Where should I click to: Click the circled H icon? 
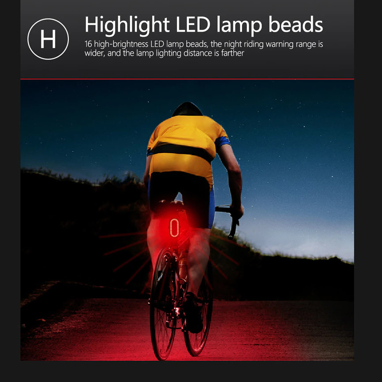point(48,39)
